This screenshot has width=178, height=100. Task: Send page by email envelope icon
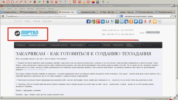(159, 21)
